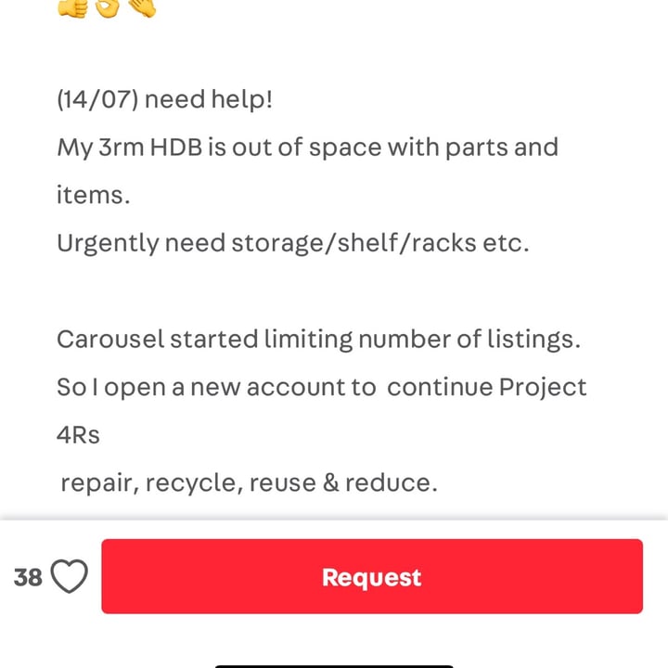Viewport: 668px width, 668px height.
Task: Tap the word "HDB" in the description
Action: (176, 148)
